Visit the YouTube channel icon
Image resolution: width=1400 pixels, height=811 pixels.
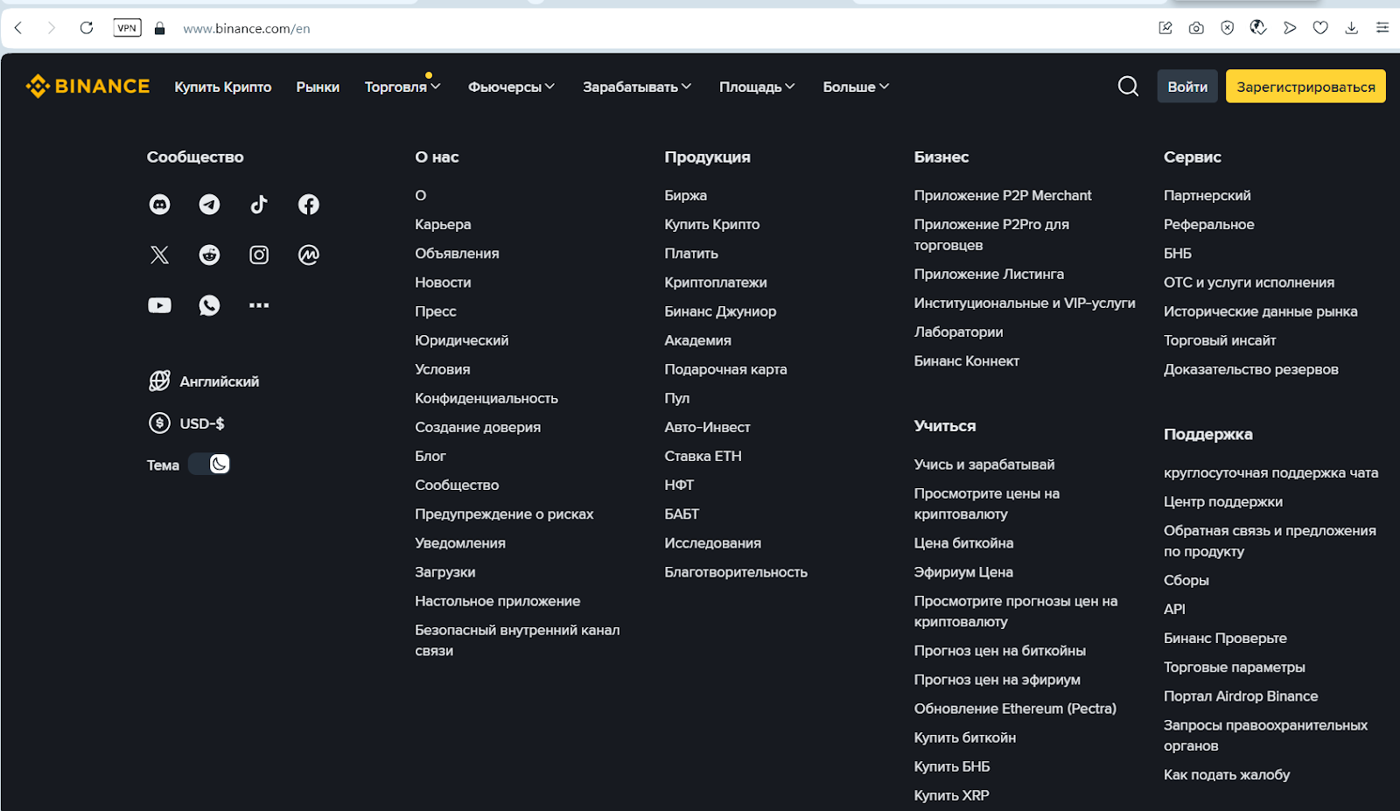[159, 305]
